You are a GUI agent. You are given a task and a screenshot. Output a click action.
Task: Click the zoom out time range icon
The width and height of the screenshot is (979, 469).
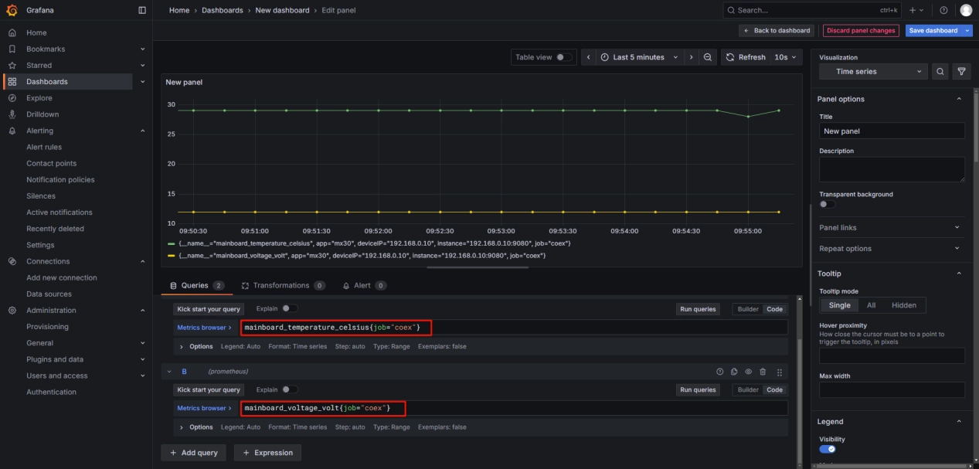coord(708,57)
